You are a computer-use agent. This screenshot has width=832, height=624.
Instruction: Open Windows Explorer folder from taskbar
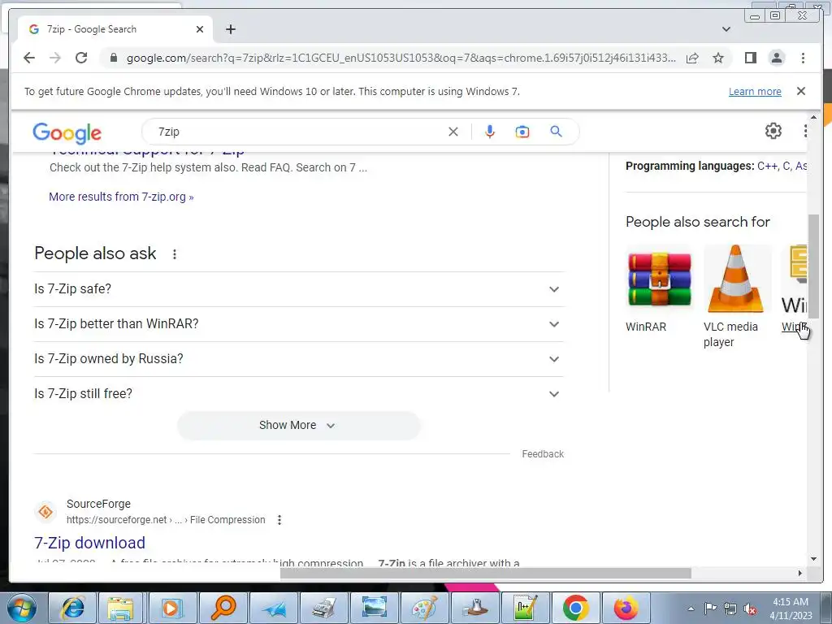tap(121, 608)
